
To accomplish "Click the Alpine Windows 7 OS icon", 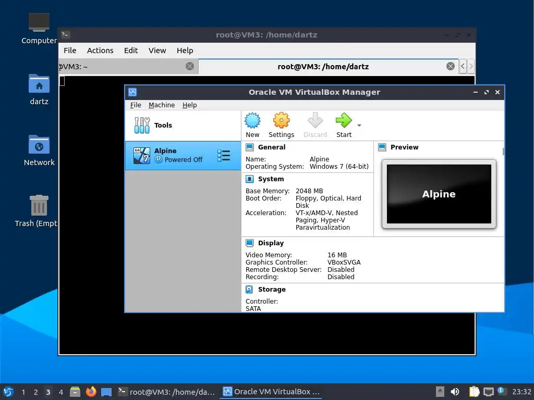I will (x=142, y=155).
